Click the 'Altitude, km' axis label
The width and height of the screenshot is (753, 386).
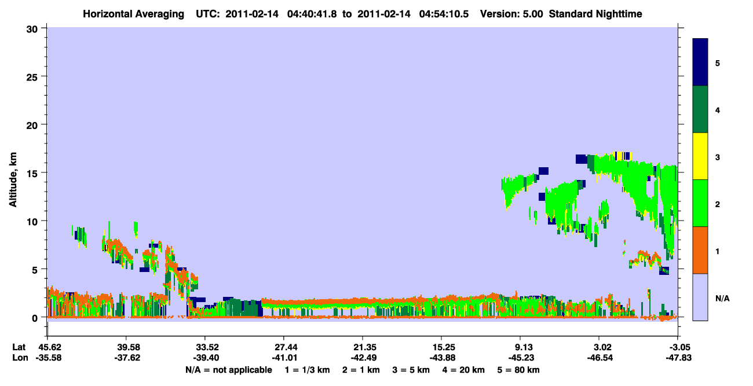click(13, 181)
